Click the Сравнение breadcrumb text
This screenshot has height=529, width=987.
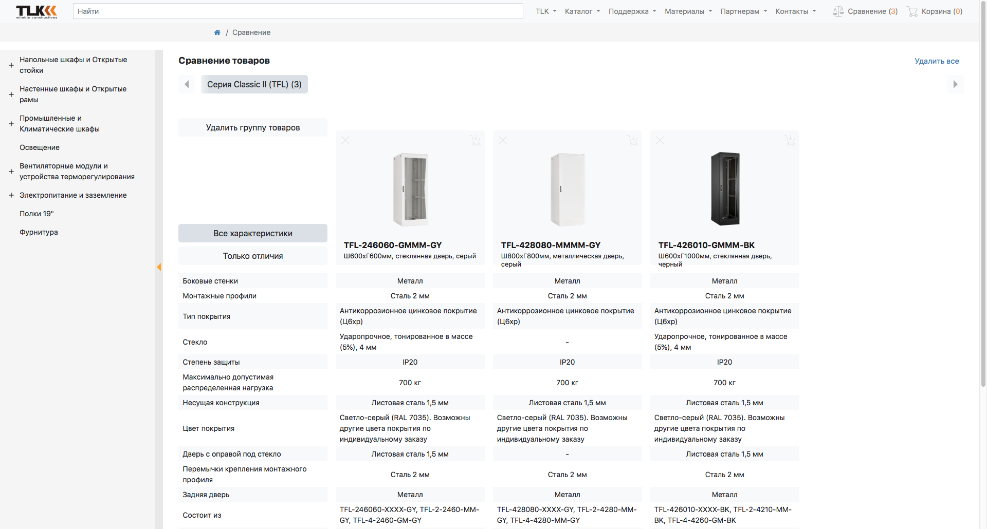tap(251, 32)
